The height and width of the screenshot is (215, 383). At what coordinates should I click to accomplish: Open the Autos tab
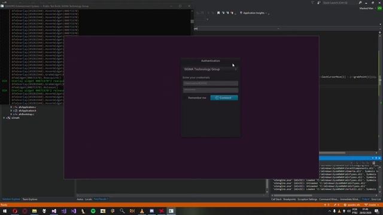pyautogui.click(x=80, y=199)
